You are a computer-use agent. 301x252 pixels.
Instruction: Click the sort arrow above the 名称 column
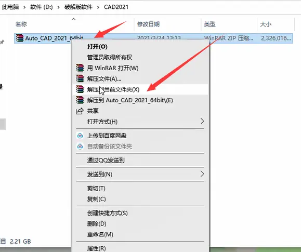click(x=73, y=19)
